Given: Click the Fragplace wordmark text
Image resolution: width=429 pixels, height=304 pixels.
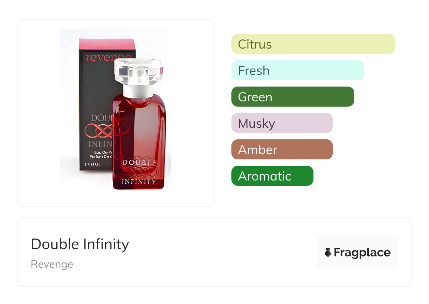Looking at the screenshot, I should click(362, 252).
